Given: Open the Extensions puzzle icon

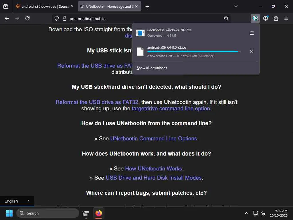Looking at the screenshot, I should click(276, 18).
